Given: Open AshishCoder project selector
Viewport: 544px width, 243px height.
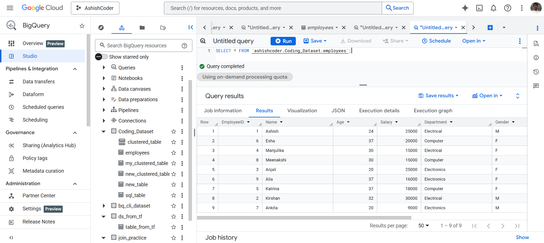Looking at the screenshot, I should coord(95,8).
